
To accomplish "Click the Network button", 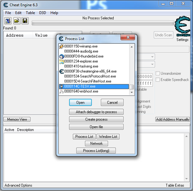I will pos(96,143).
